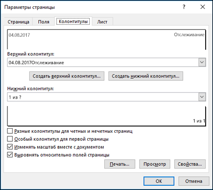Check Особый колонтитул для первой страницы
213x190 pixels.
point(10,139)
